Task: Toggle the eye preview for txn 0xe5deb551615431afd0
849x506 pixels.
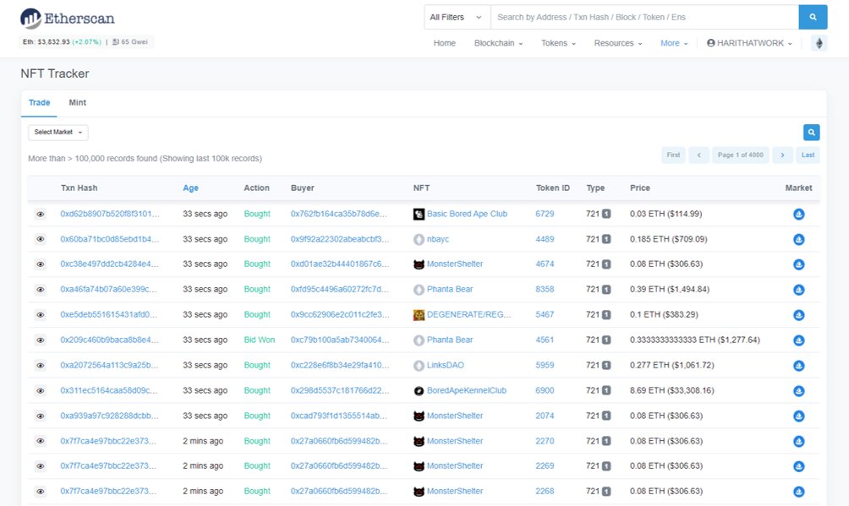Action: coord(40,315)
